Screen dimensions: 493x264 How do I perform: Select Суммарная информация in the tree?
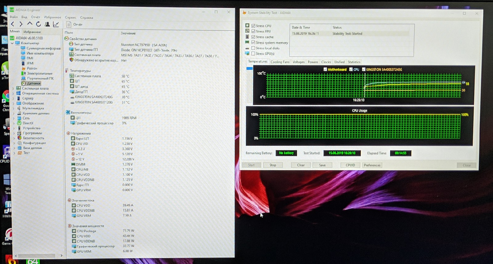41,48
